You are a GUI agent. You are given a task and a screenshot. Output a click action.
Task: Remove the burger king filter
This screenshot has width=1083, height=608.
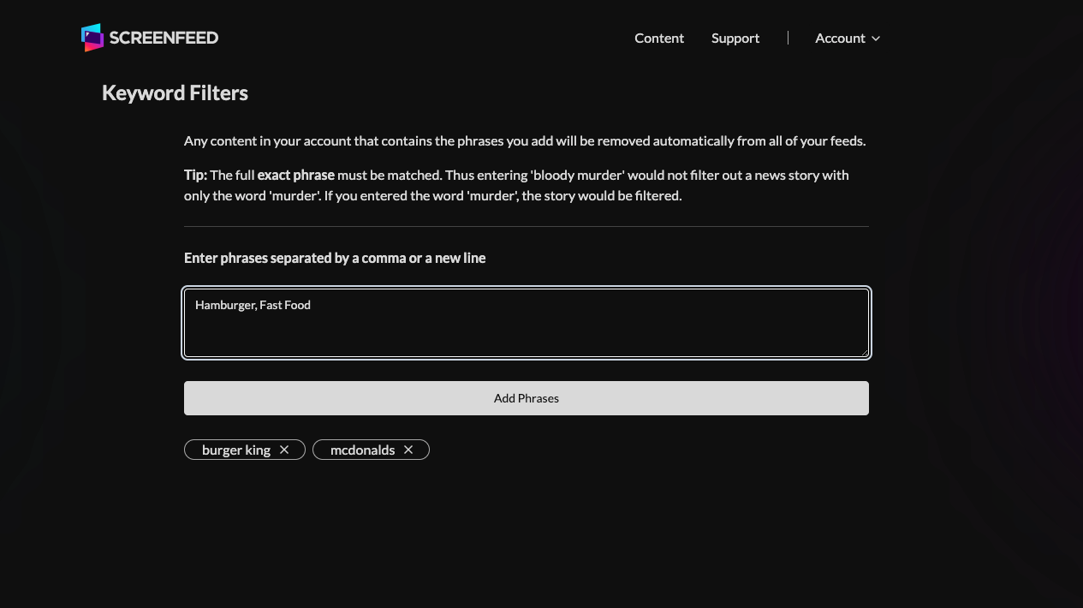point(284,450)
